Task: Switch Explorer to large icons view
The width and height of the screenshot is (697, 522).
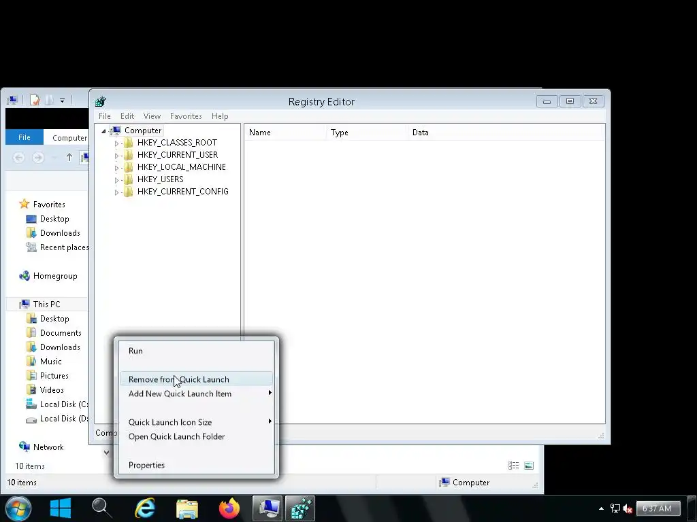Action: tap(529, 466)
